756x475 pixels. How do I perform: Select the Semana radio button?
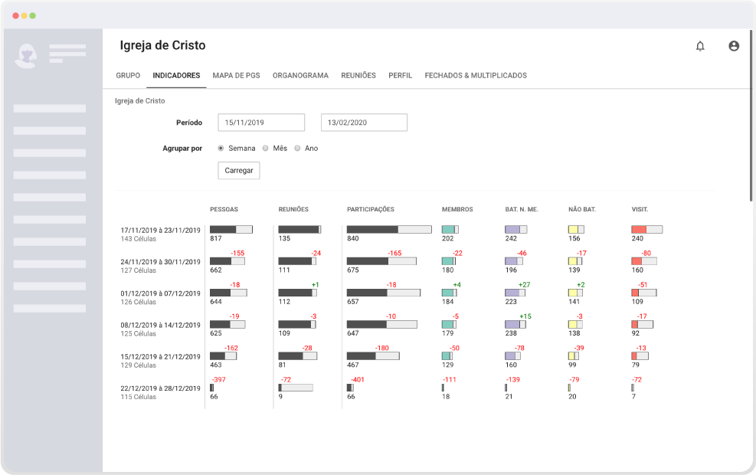pos(221,148)
